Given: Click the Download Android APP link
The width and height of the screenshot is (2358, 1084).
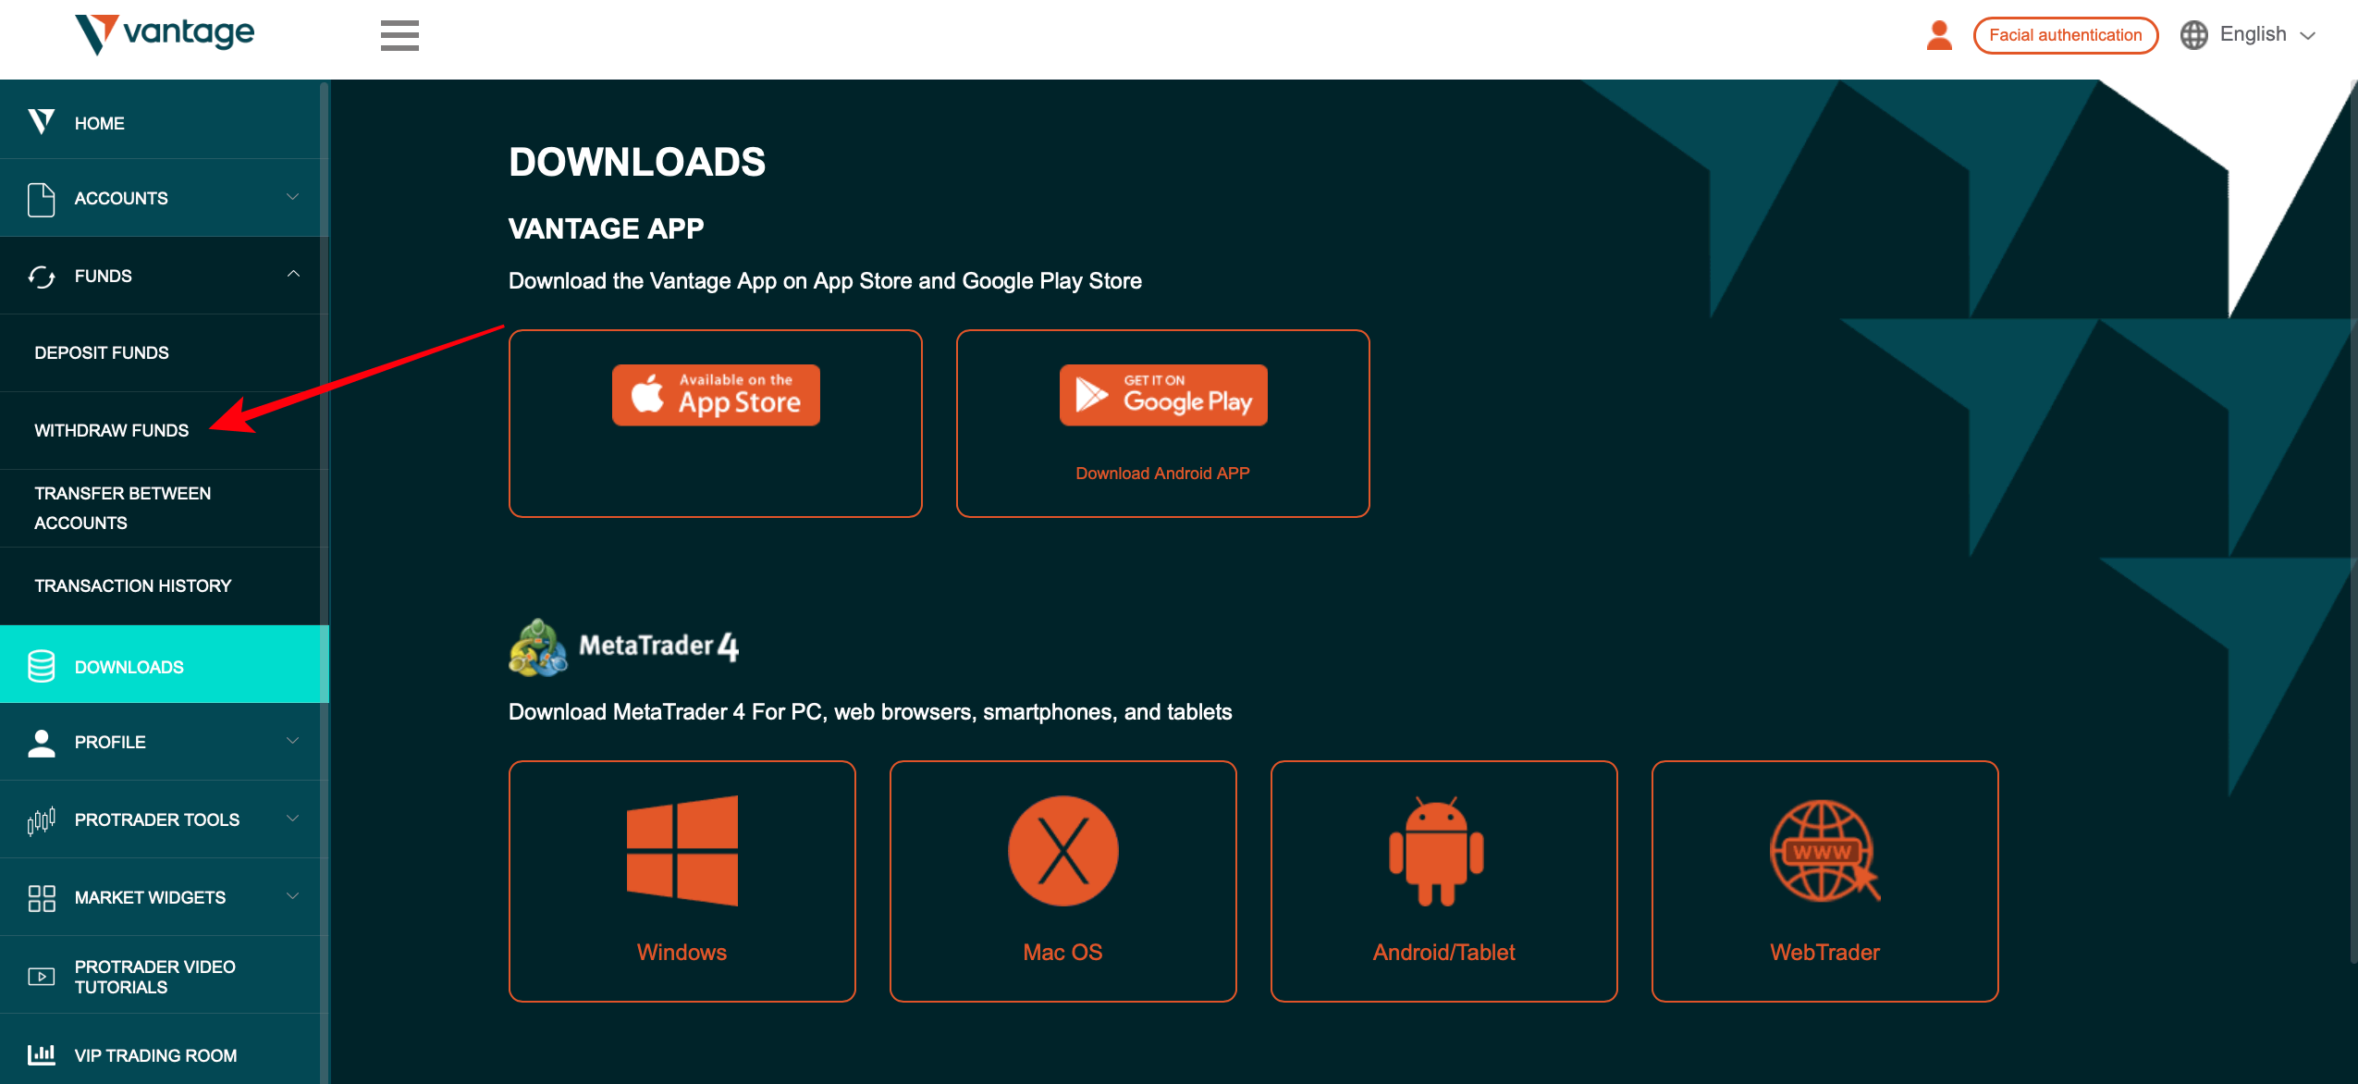Looking at the screenshot, I should pos(1164,472).
